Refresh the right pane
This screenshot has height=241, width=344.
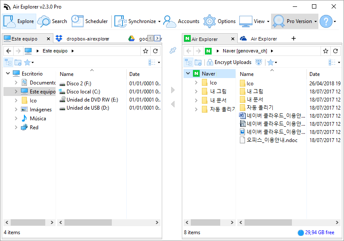coord(335,51)
